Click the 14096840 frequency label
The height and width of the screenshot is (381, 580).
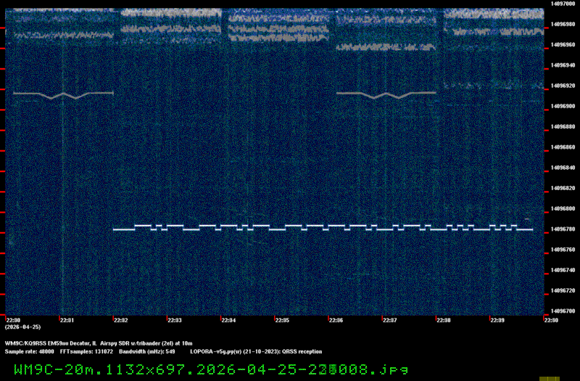point(563,168)
